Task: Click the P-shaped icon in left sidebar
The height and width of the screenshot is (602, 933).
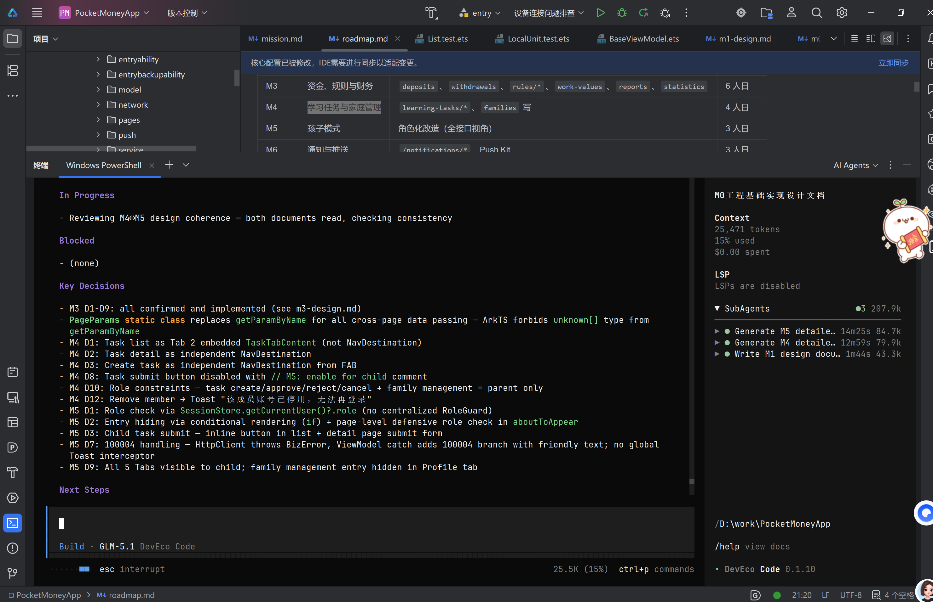Action: (13, 447)
